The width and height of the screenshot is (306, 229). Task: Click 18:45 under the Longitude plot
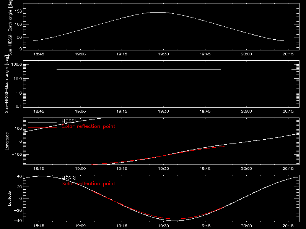39,169
